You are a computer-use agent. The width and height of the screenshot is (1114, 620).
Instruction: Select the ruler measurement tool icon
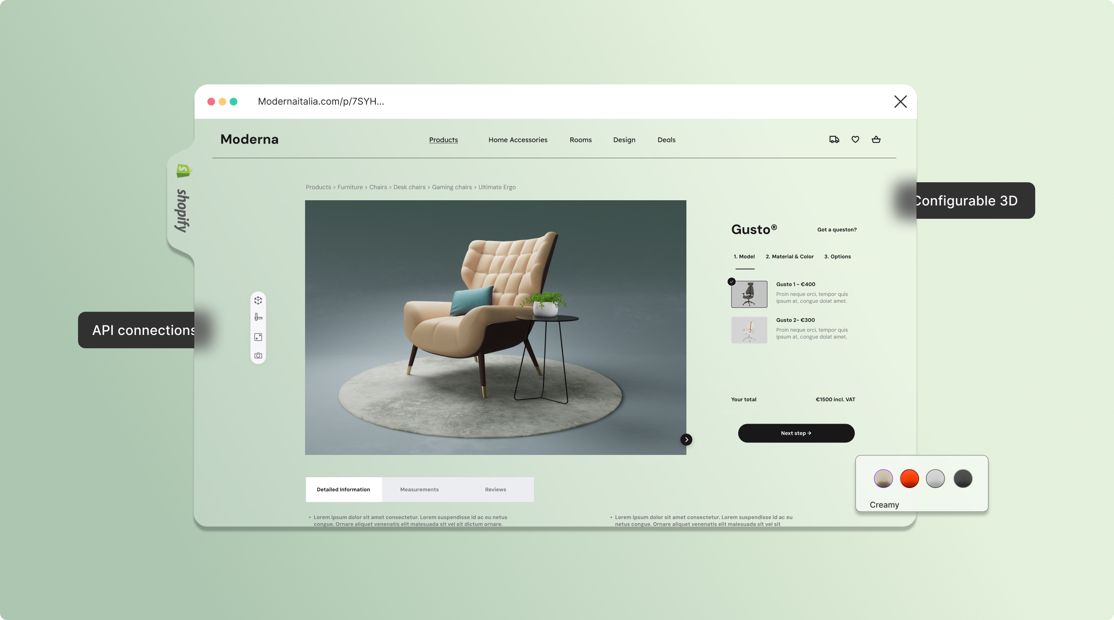click(x=258, y=318)
